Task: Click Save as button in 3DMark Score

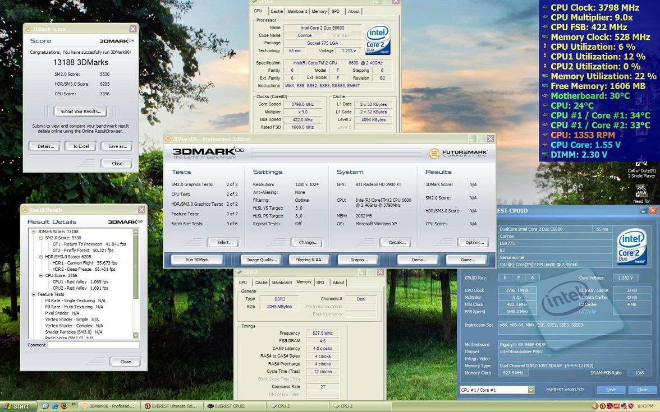Action: pos(117,146)
